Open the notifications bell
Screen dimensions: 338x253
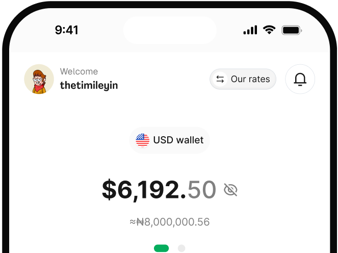(x=300, y=79)
